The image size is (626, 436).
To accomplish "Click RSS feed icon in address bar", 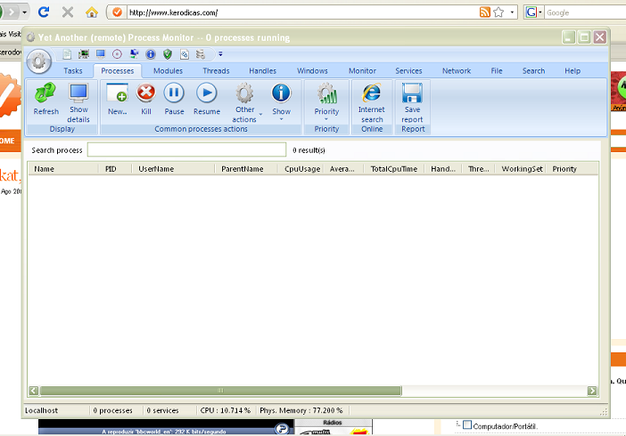I will (x=485, y=12).
